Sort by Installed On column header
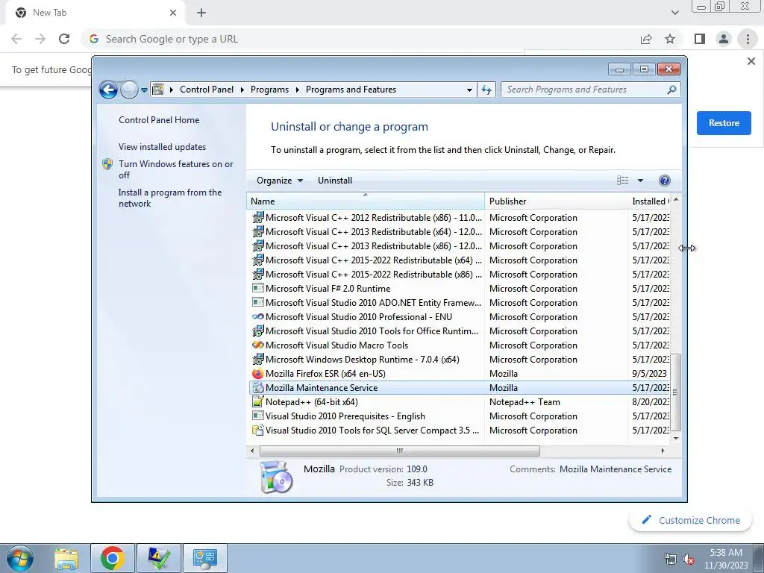This screenshot has width=764, height=573. (x=650, y=201)
